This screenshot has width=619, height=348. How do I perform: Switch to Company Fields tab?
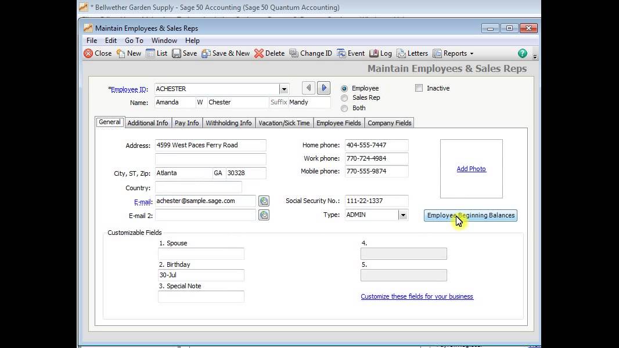pos(389,123)
